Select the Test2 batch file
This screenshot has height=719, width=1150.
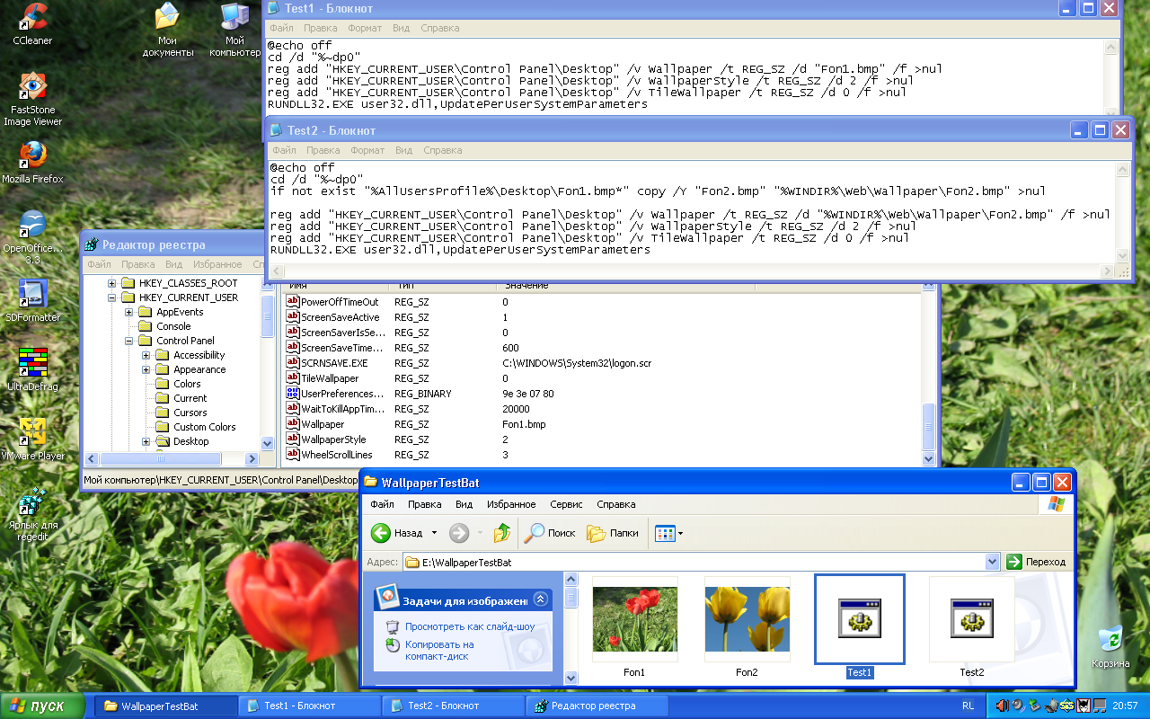[x=971, y=619]
